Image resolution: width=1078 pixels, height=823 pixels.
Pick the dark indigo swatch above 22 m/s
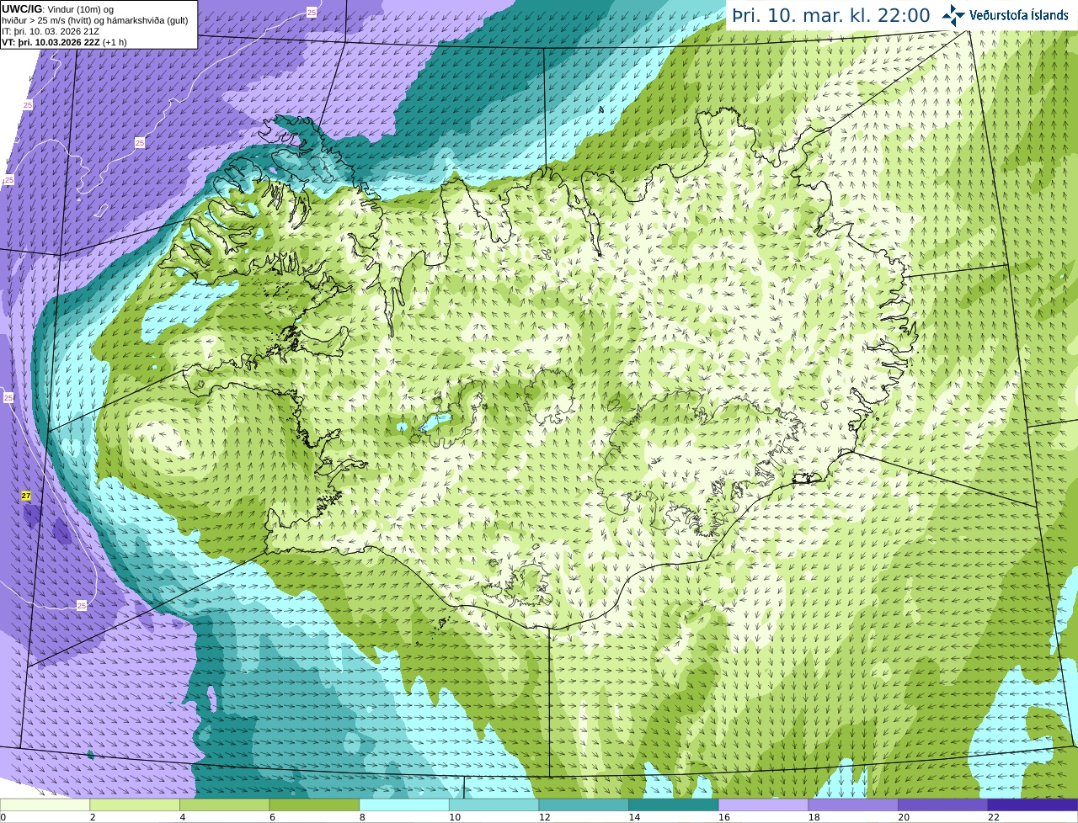click(x=1033, y=804)
